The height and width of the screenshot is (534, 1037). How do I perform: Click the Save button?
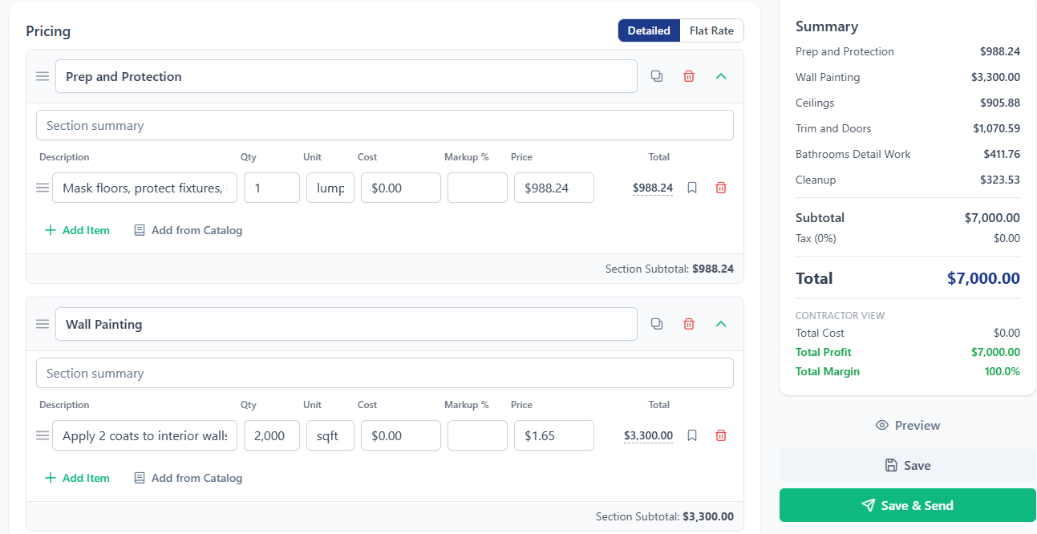pyautogui.click(x=908, y=465)
